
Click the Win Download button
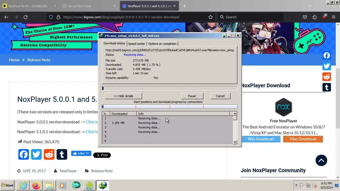pyautogui.click(x=261, y=139)
